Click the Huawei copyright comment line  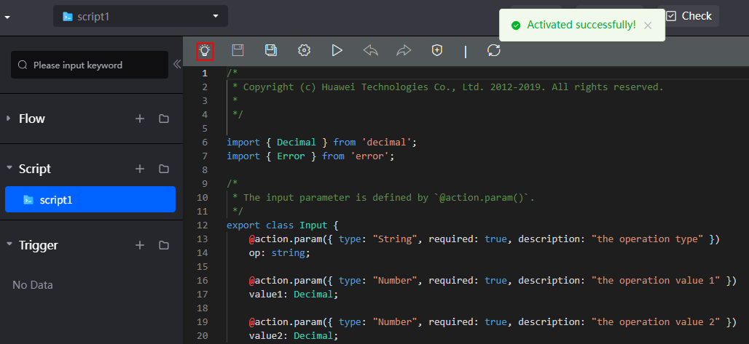click(x=448, y=87)
